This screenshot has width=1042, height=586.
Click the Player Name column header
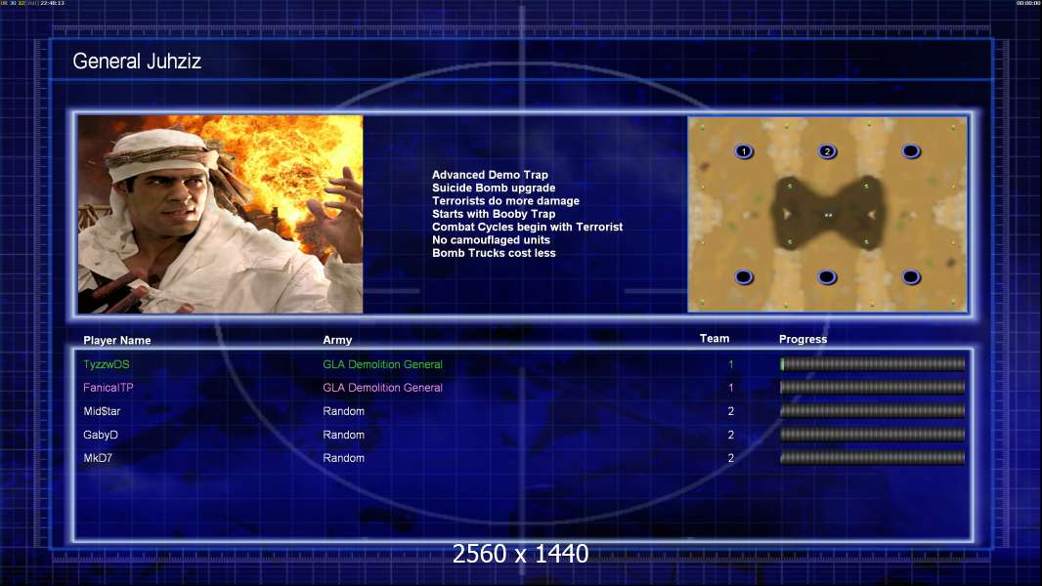117,340
